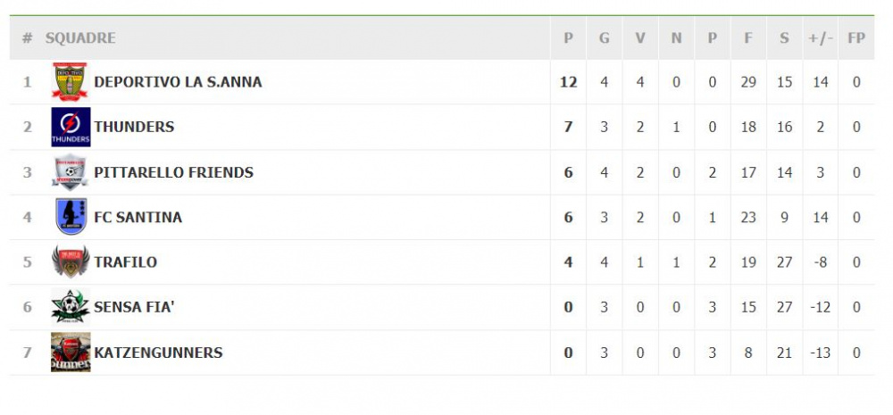Click the +/- goal difference column header
The height and width of the screenshot is (415, 893).
point(820,37)
